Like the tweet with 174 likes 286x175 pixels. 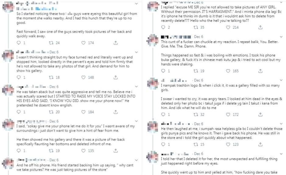tap(84, 43)
